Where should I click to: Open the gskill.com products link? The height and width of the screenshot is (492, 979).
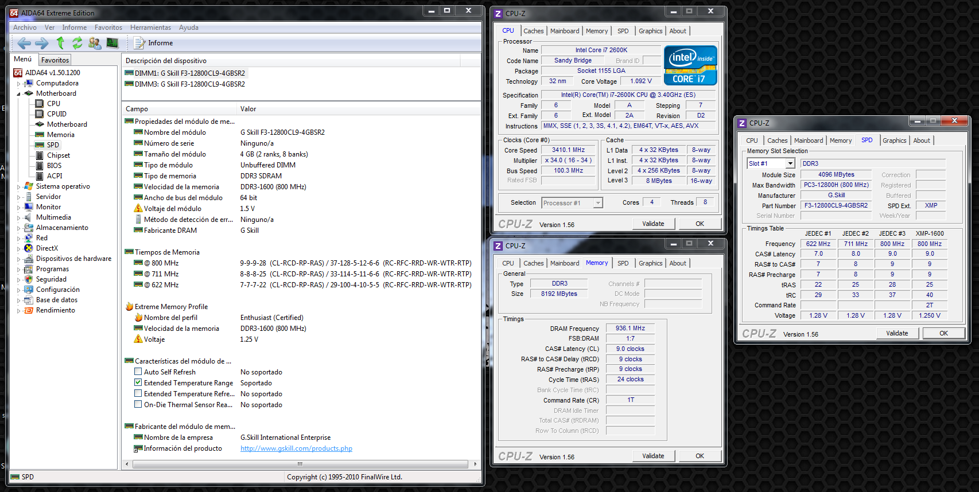(296, 448)
